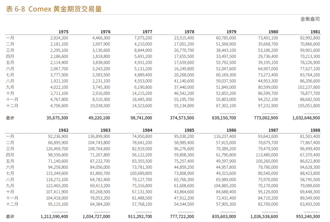Select the 1981 column header
Screen dimensions: 330x222
315,32
